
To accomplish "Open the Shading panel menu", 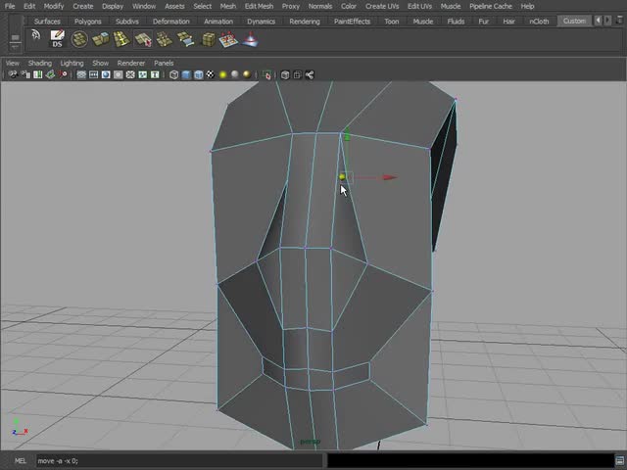I will (39, 63).
